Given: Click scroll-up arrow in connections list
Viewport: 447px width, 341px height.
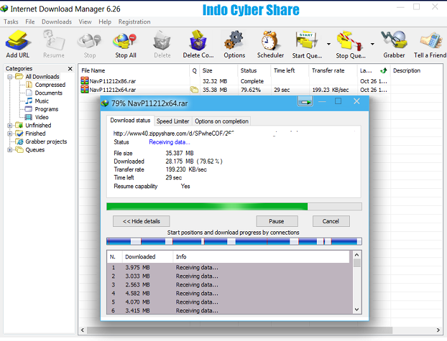Looking at the screenshot, I should 357,254.
